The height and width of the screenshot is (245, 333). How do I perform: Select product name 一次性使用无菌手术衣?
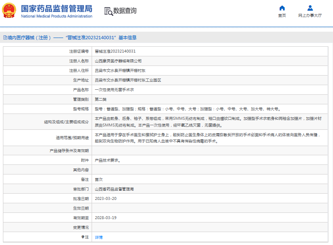click(114, 90)
